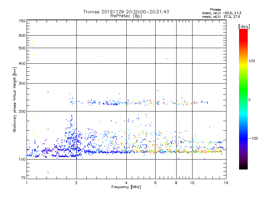266x199 pixels.
Task: Click the x-axis '8' frequency tick label
Action: coord(176,183)
